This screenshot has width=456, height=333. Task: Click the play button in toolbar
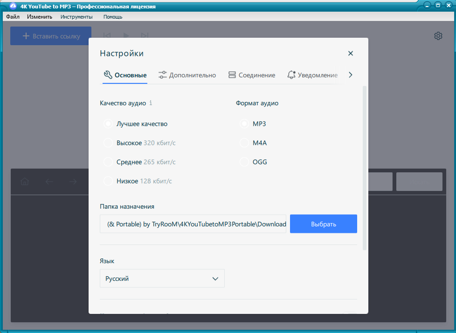(x=126, y=35)
